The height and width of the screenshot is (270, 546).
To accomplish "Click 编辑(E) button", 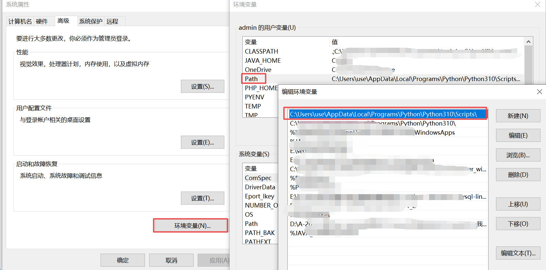I will tap(518, 135).
